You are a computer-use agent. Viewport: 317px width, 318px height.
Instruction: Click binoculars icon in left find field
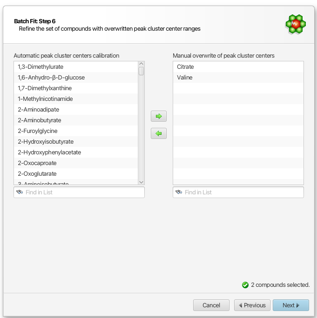tap(20, 192)
